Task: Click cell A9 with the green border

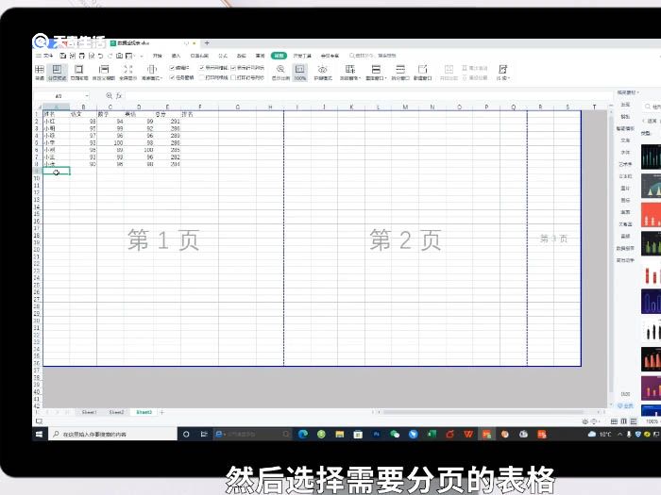Action: click(57, 171)
